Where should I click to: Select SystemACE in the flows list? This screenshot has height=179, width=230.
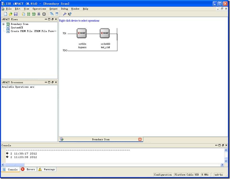click(x=17, y=27)
